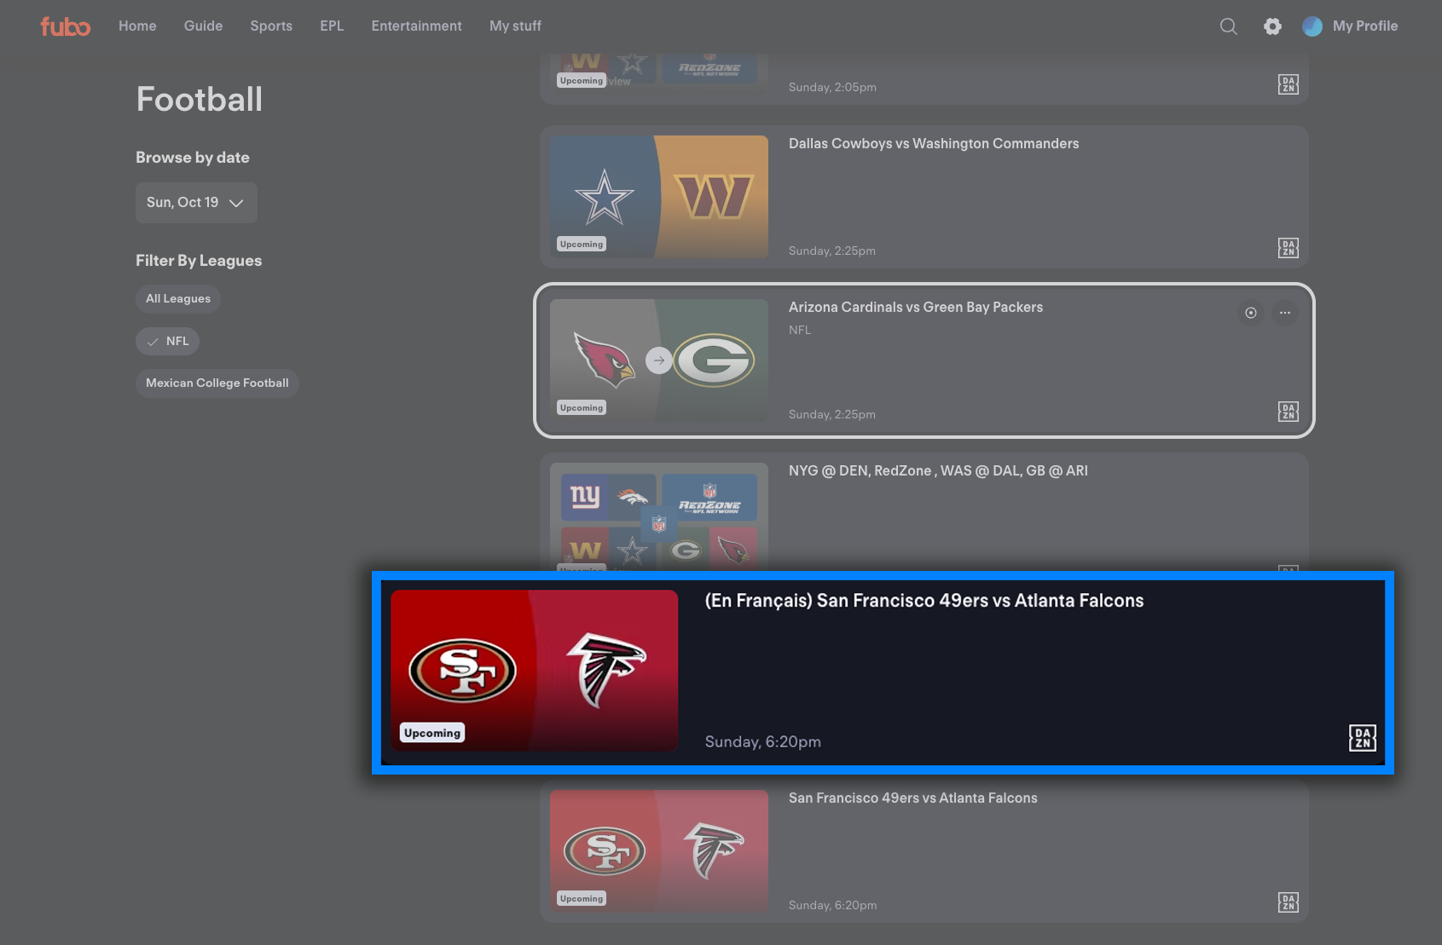Record the Arizona Cardinals vs Green Bay Packers game
The image size is (1442, 945).
click(x=1250, y=313)
